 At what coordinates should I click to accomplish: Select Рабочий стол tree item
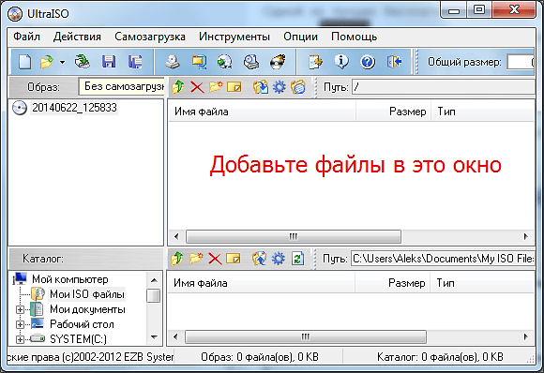point(82,324)
